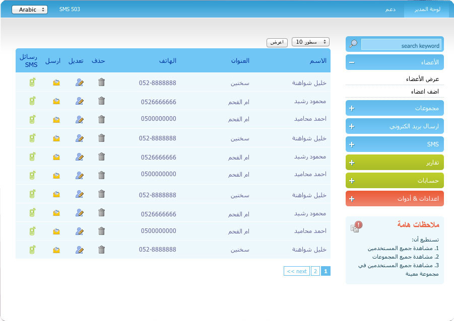Open the Arabic language dropdown

[29, 10]
